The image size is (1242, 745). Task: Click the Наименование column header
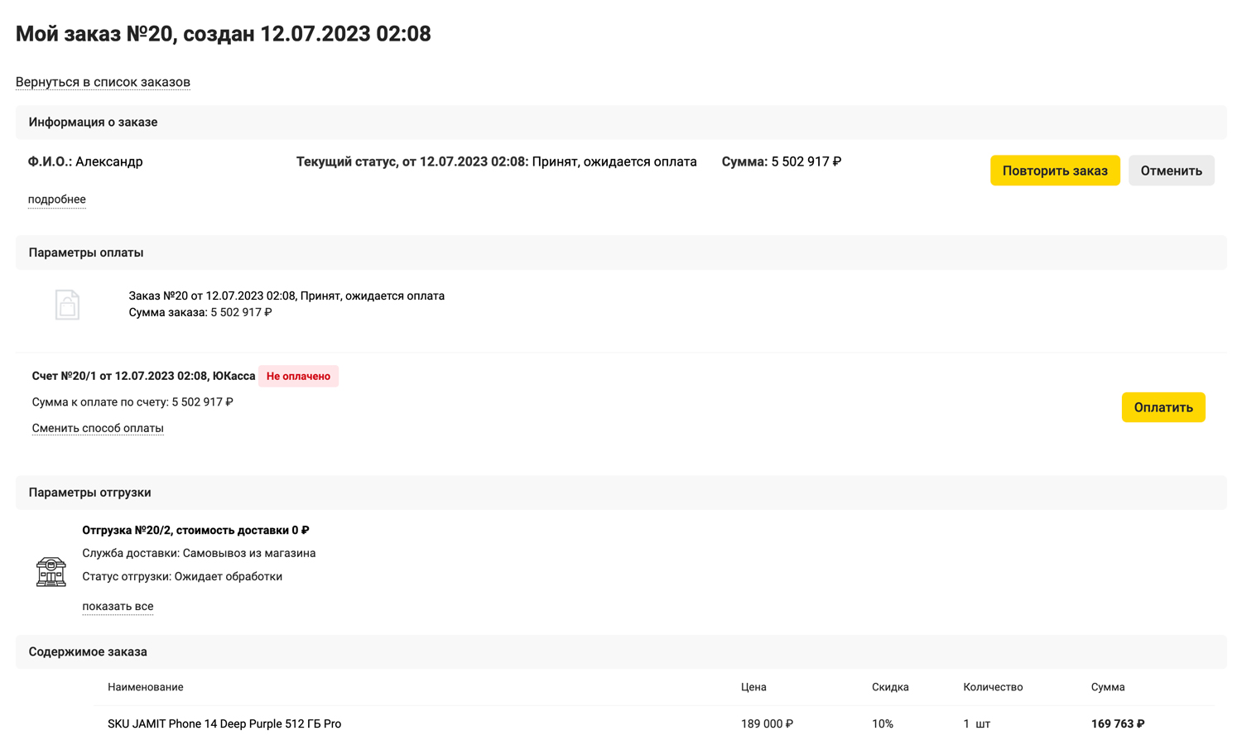(x=146, y=687)
